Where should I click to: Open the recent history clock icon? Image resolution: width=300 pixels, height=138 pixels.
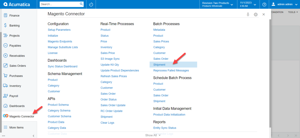91,4
